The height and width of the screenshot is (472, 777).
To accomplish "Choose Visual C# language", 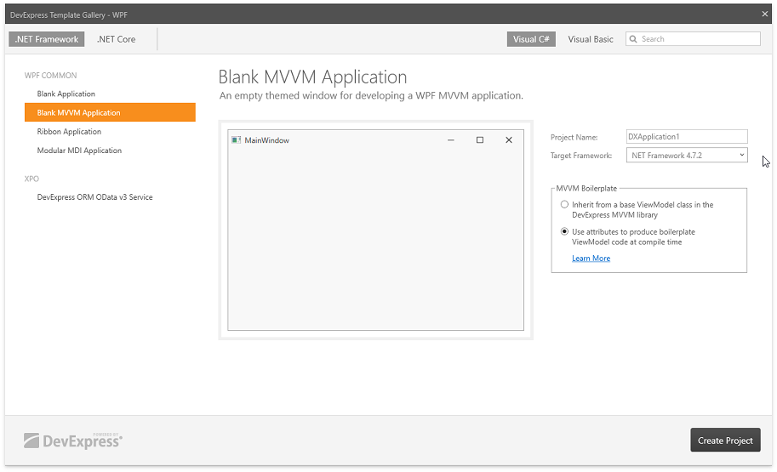I will click(x=531, y=39).
